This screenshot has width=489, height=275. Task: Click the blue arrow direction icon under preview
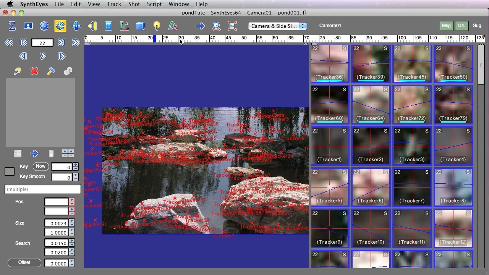pos(34,154)
